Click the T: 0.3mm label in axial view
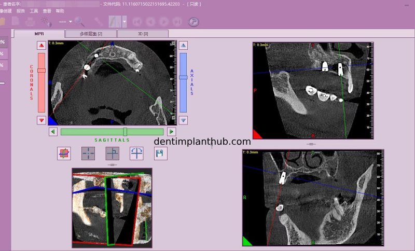Screen dimensions: 415x251 tap(56, 43)
